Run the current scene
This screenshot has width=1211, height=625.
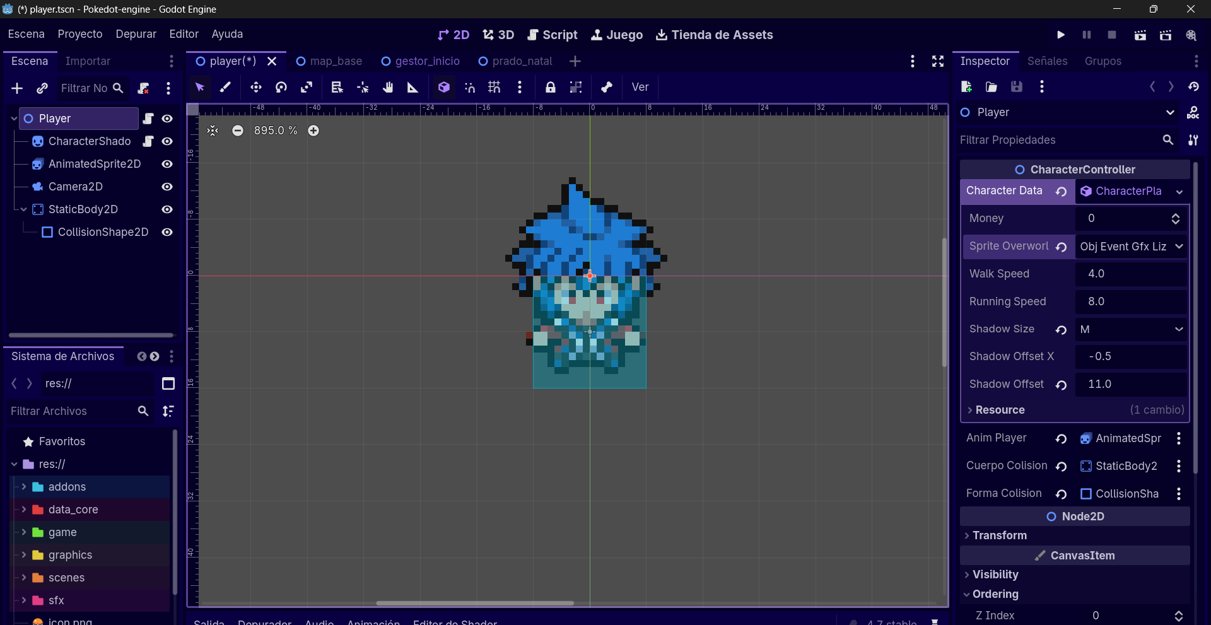[1140, 35]
